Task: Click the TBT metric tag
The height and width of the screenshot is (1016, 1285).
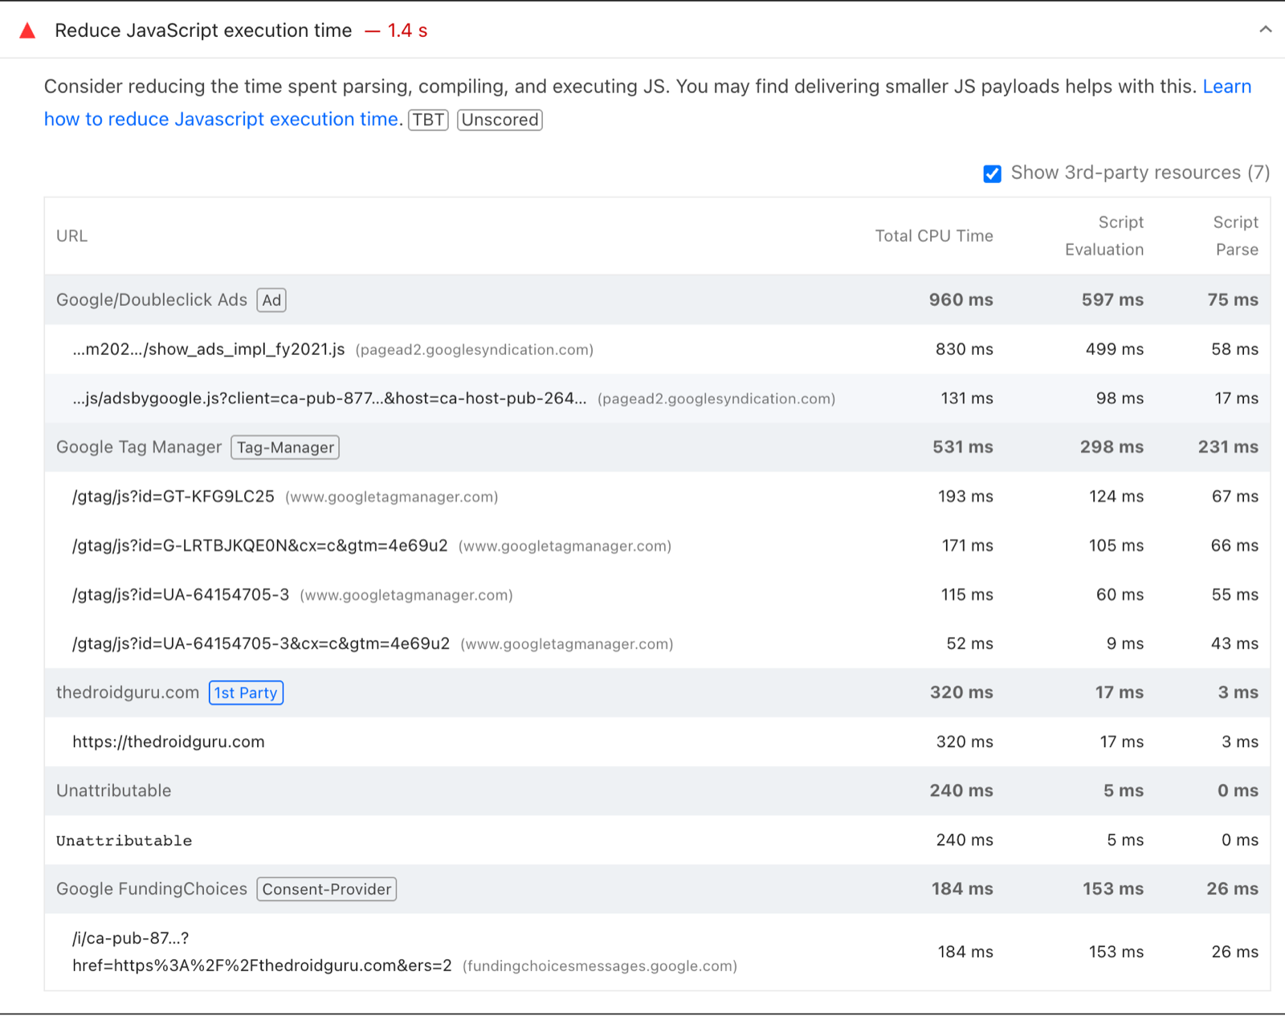Action: tap(428, 120)
